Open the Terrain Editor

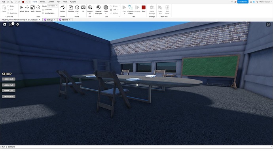(63, 9)
